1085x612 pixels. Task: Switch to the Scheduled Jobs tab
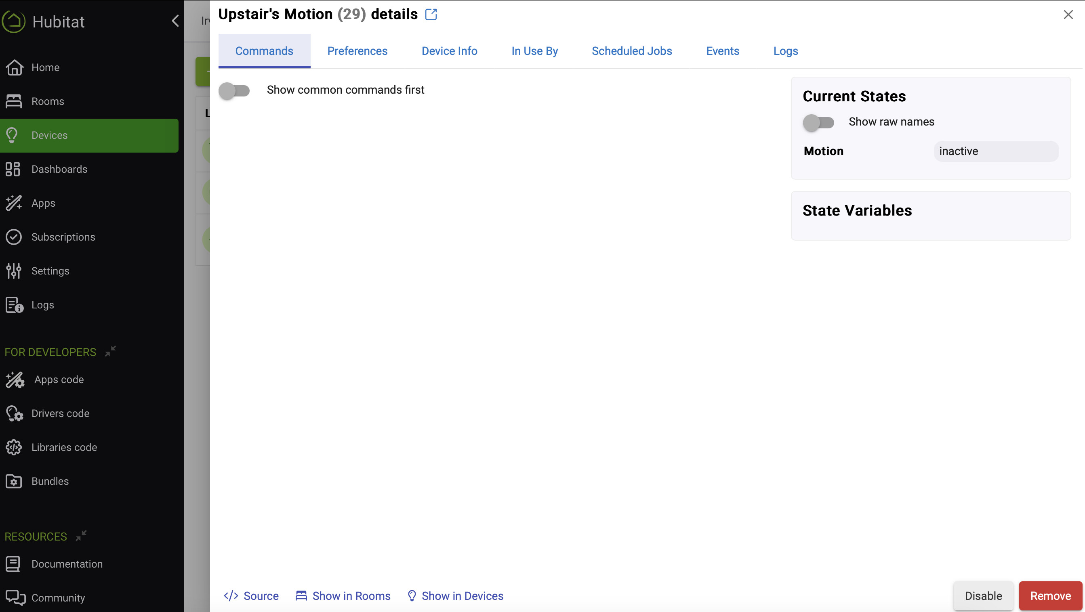pos(632,51)
